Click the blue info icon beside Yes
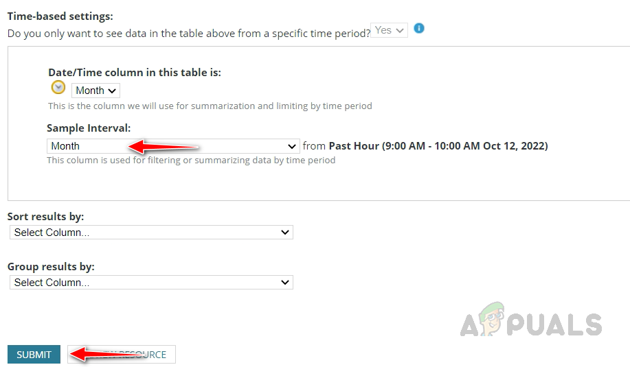630x367 pixels. pyautogui.click(x=419, y=29)
